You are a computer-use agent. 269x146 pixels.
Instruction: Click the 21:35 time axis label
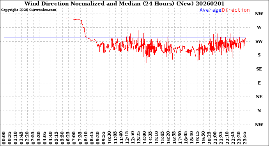pyautogui.click(x=221, y=138)
